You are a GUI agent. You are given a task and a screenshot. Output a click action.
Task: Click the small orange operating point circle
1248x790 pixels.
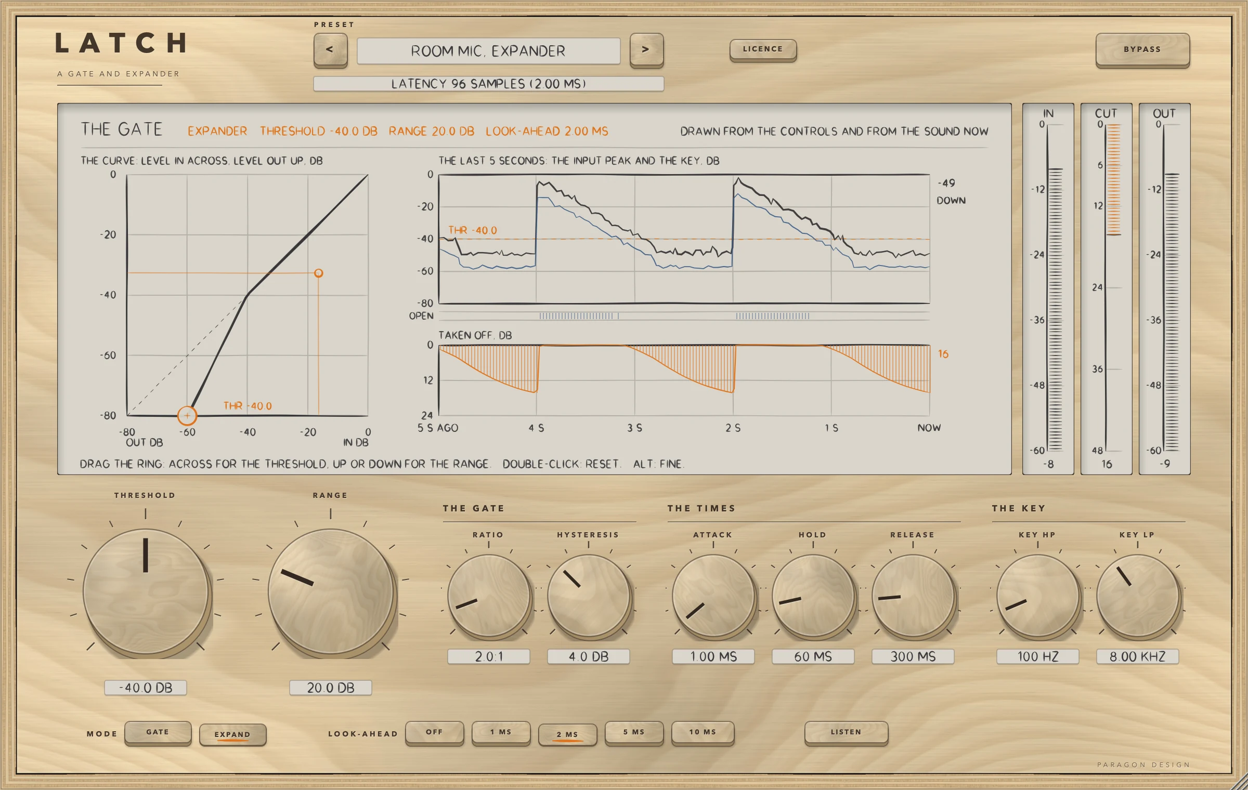coord(319,273)
